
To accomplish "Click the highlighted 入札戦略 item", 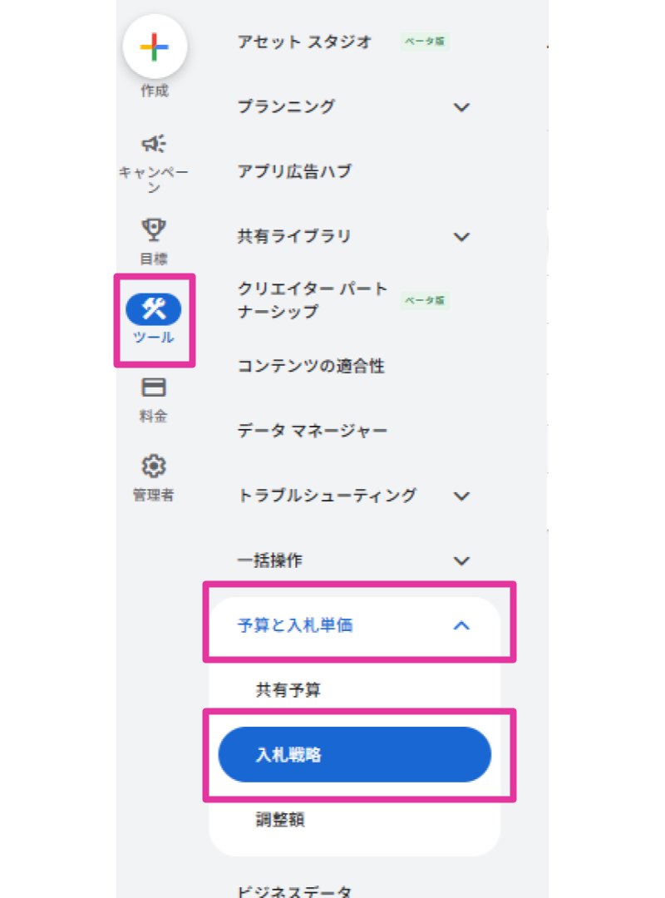I will [x=354, y=755].
